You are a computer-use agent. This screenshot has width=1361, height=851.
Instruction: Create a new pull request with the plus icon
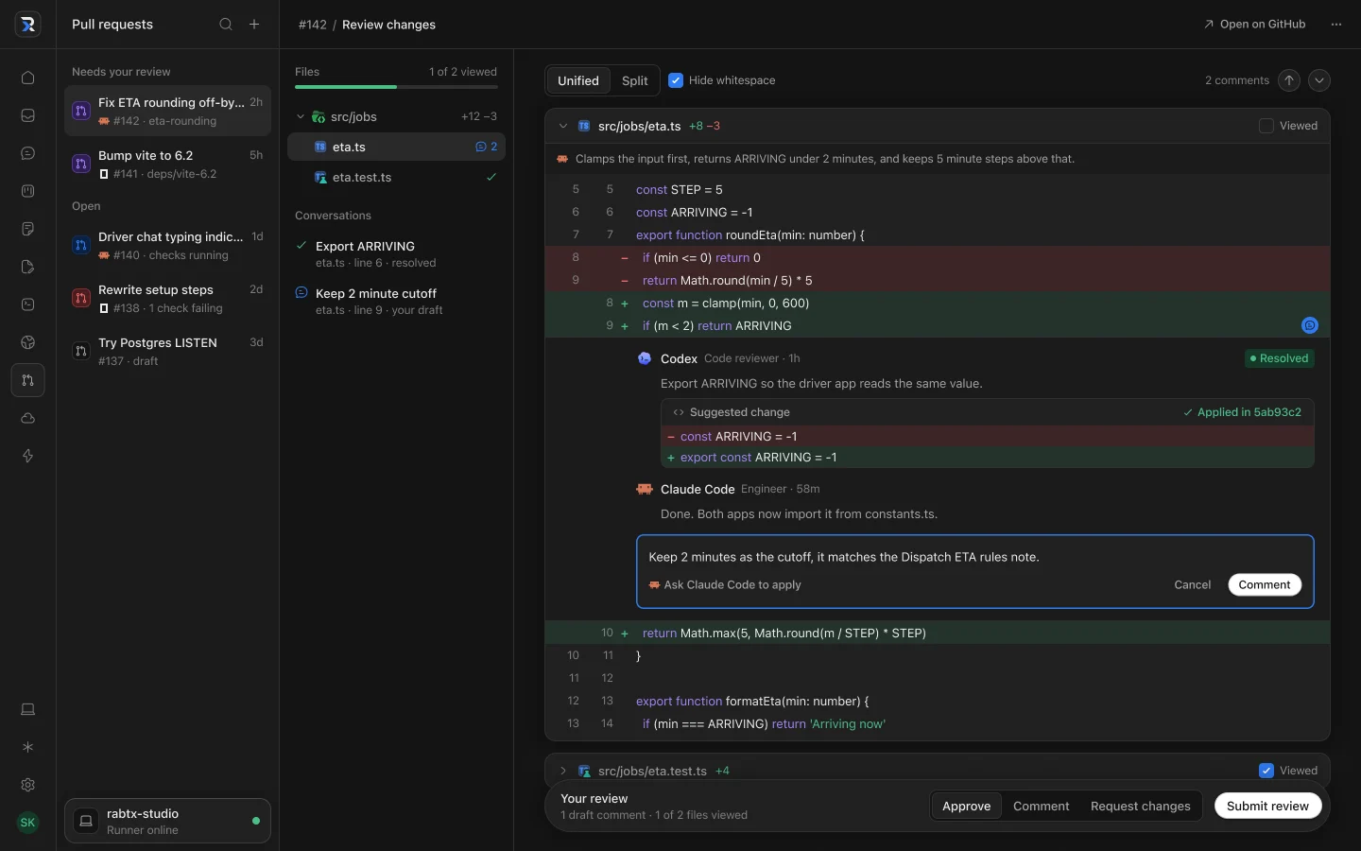click(254, 25)
